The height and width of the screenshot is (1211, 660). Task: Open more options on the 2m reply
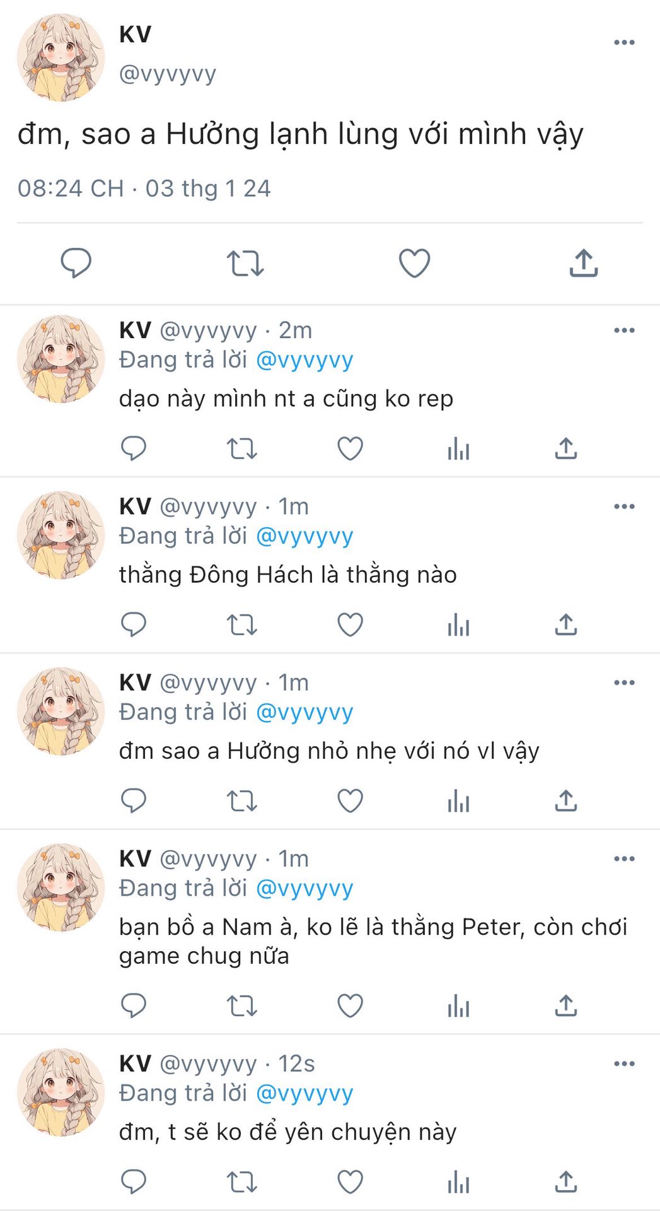[x=624, y=331]
